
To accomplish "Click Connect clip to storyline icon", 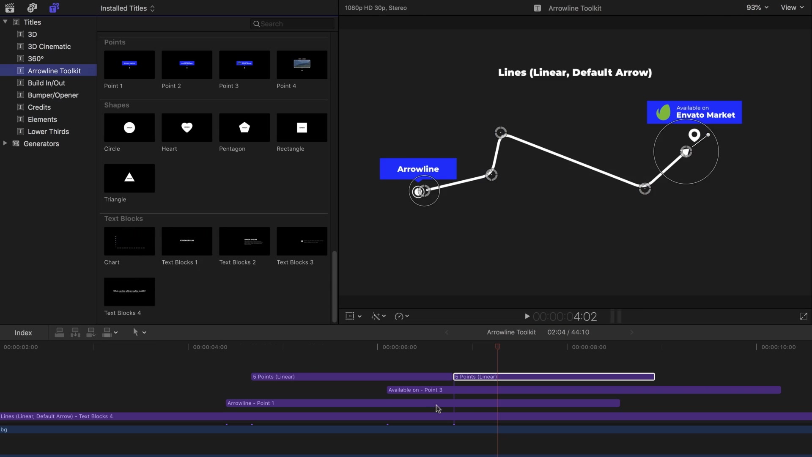I will pyautogui.click(x=60, y=333).
